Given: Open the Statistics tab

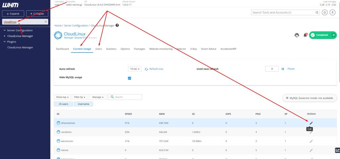Looking at the screenshot, I should [x=111, y=49].
